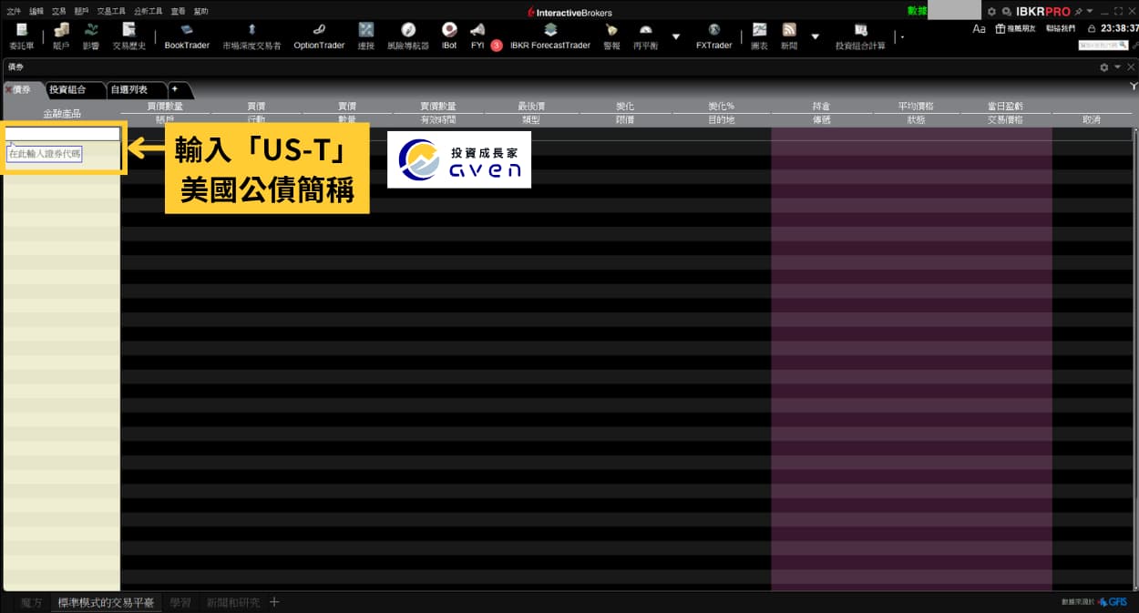Launch IBKR ForecastTrader
This screenshot has width=1139, height=613.
pyautogui.click(x=550, y=36)
